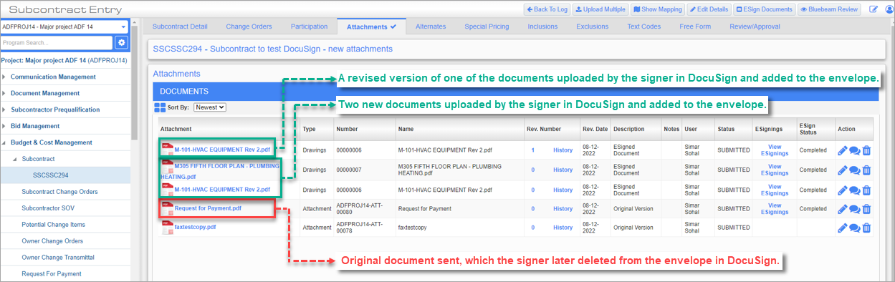Screen dimensions: 895x282
Task: Click revision number 1 link
Action: point(532,150)
